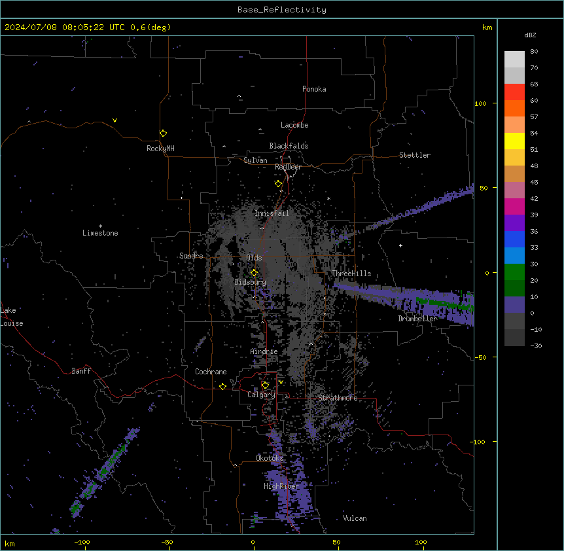This screenshot has height=551, width=564.
Task: Click the Banff town label
Action: tap(81, 371)
